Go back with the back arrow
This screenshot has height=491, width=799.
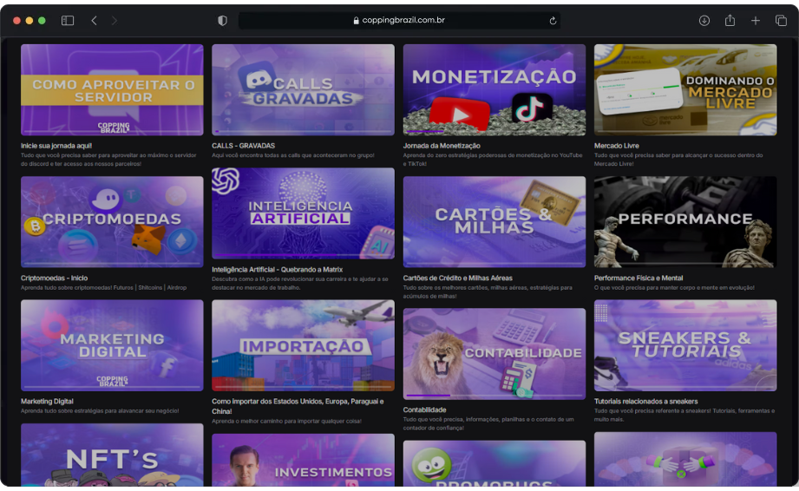click(x=94, y=20)
